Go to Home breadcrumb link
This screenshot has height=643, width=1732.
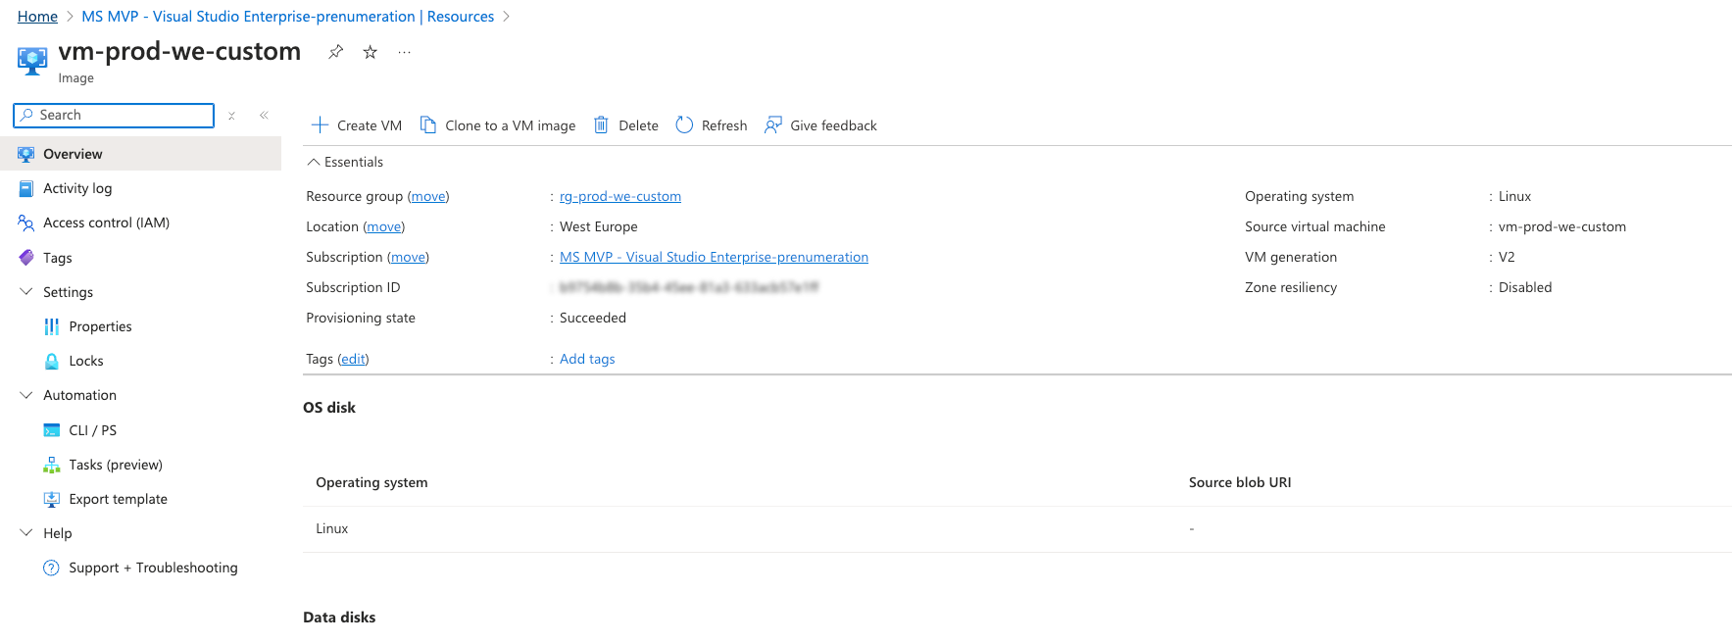click(37, 17)
